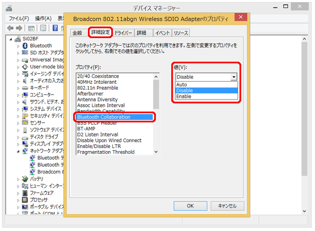The height and width of the screenshot is (231, 315).
Task: Click the properties sheet toolbar icon
Action: point(43,28)
